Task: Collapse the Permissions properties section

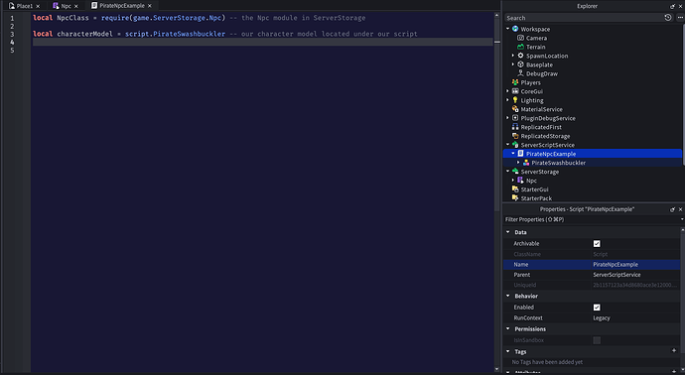Action: [508, 328]
